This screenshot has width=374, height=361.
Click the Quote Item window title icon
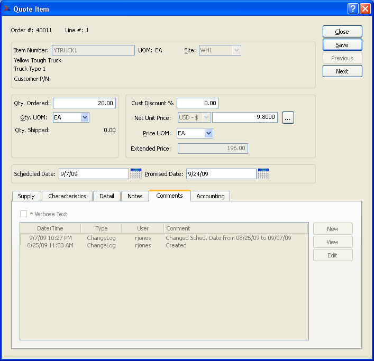tap(7, 8)
